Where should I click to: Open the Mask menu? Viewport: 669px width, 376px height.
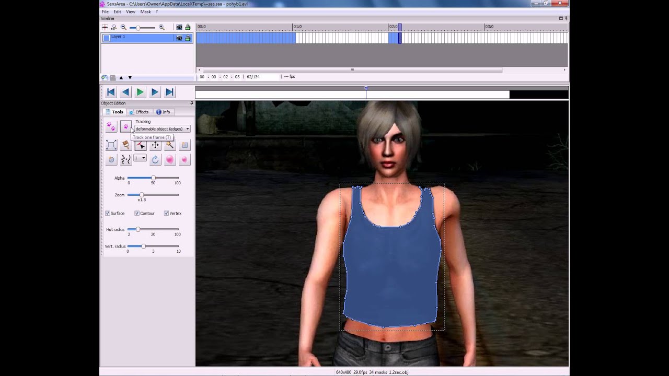coord(145,11)
